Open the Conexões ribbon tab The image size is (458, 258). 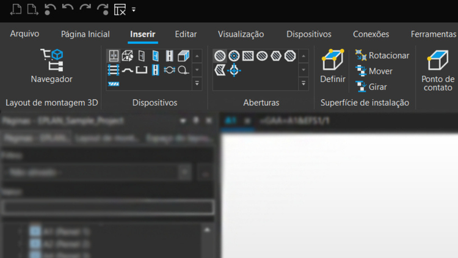371,34
